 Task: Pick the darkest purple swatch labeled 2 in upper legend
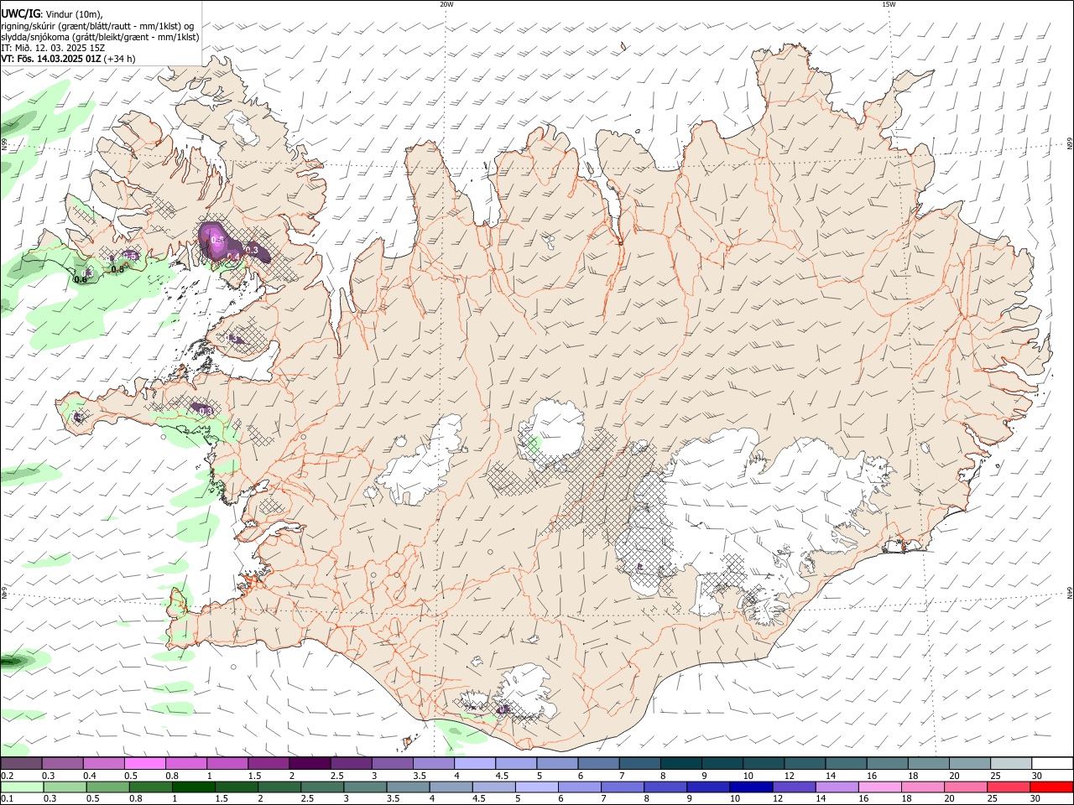click(310, 763)
